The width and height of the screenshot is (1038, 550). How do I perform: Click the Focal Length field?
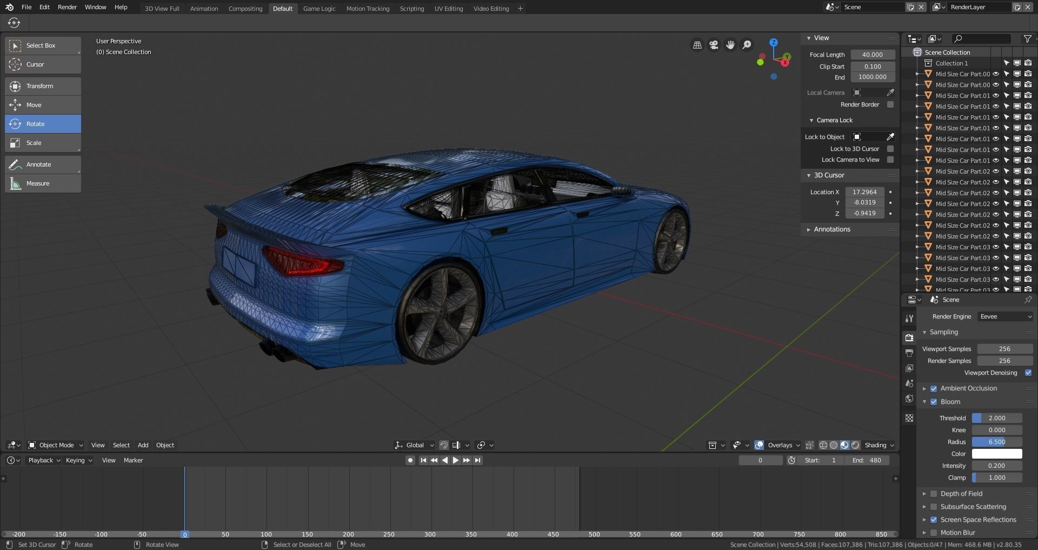(873, 55)
